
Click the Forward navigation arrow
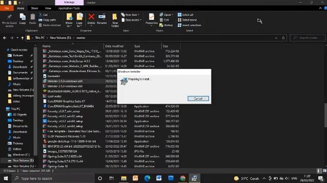click(12, 38)
